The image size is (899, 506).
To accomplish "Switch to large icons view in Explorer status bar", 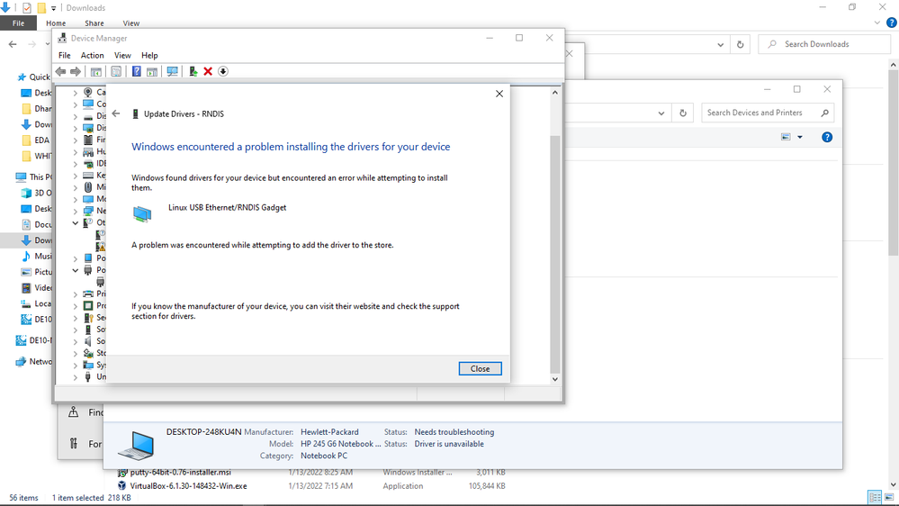I will (889, 497).
